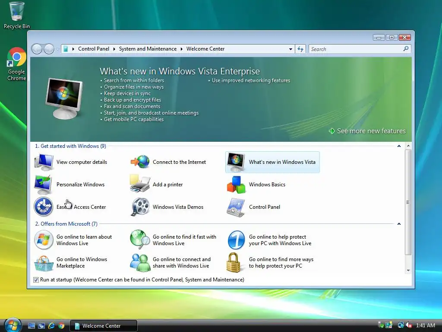Click the Ease of Access Center icon
442x332 pixels.
(x=44, y=207)
